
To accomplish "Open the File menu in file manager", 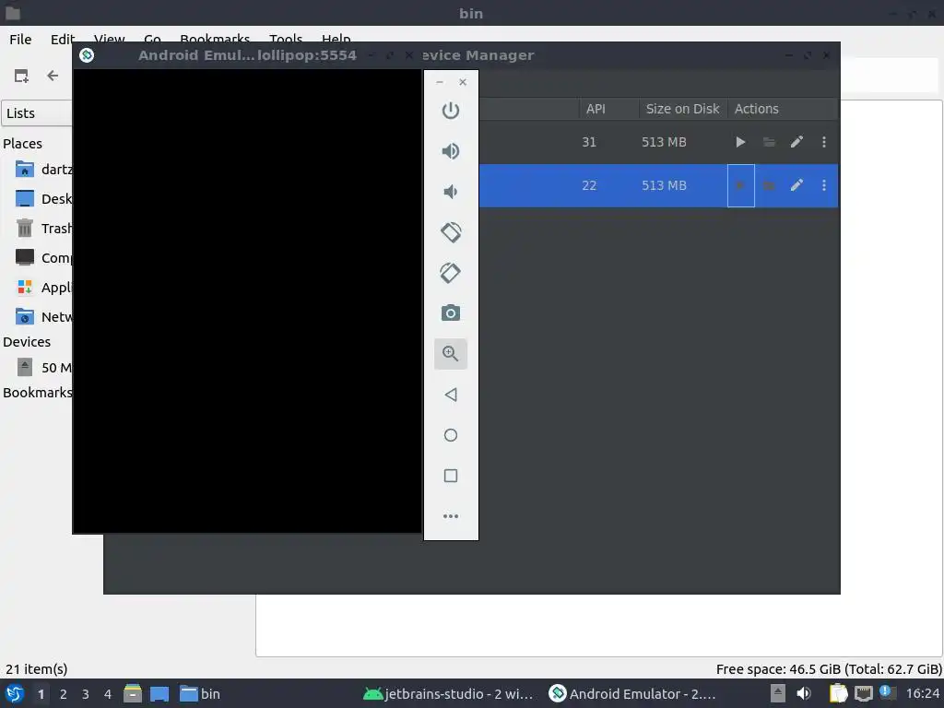I will click(x=20, y=39).
